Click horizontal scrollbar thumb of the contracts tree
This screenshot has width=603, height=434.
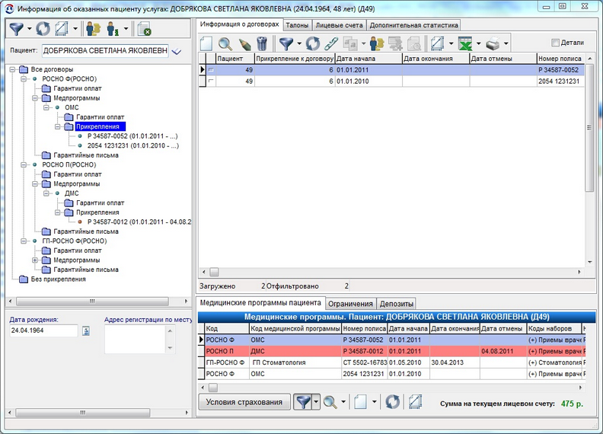[92, 302]
